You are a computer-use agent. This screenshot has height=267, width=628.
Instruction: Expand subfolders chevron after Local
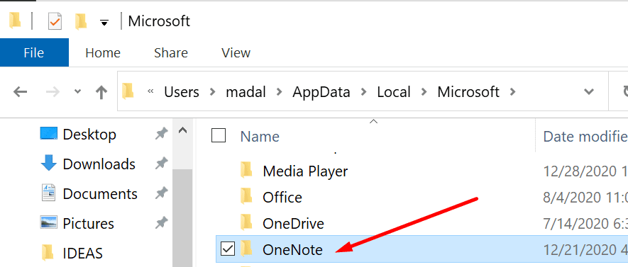pyautogui.click(x=424, y=92)
